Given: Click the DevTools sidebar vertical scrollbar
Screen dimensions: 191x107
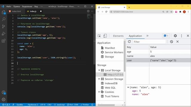Looking at the screenshot, I should point(124,56).
